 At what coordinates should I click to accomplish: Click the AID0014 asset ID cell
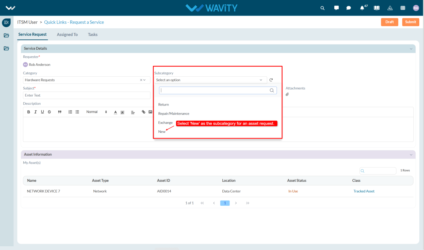[164, 191]
